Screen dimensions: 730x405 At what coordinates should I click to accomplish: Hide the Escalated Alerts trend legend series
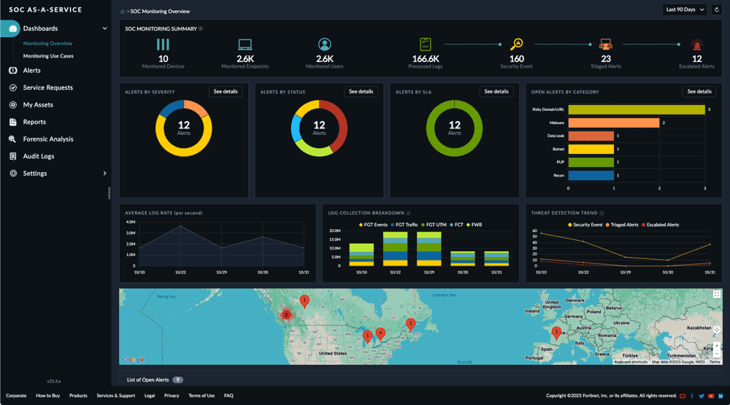coord(661,225)
